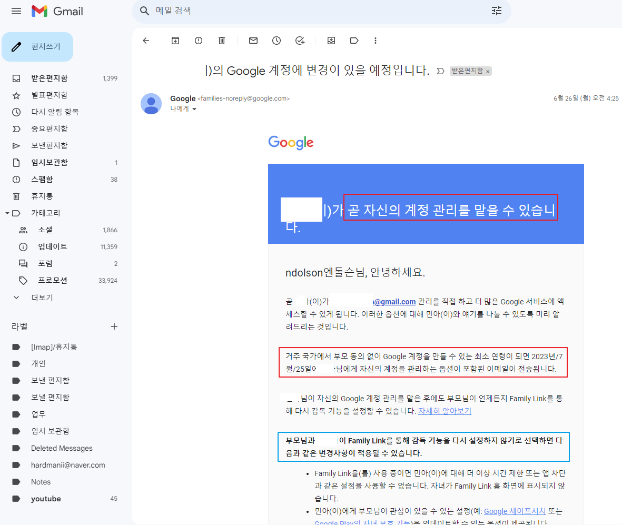The width and height of the screenshot is (622, 525).
Task: Add email to Tasks
Action: 300,41
